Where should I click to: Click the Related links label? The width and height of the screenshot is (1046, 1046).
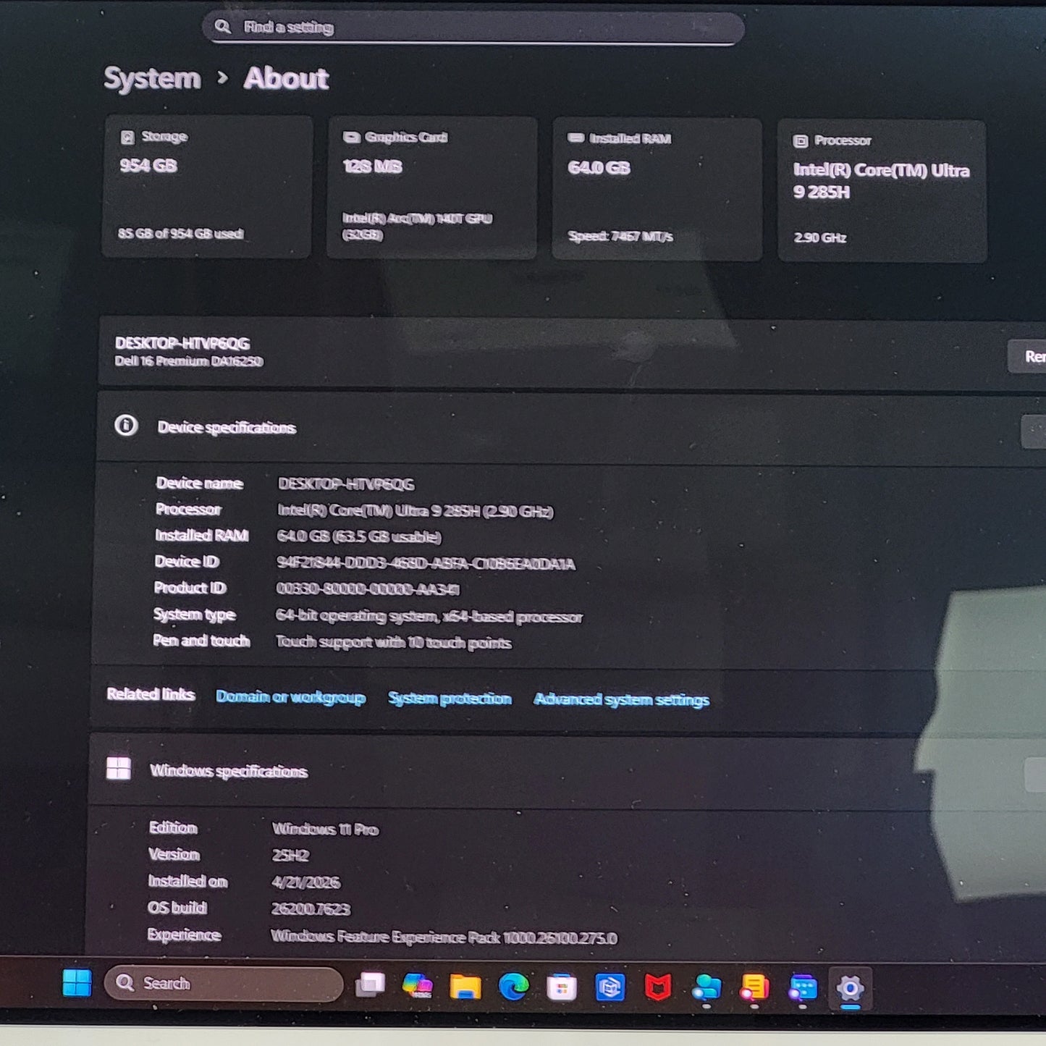[151, 695]
